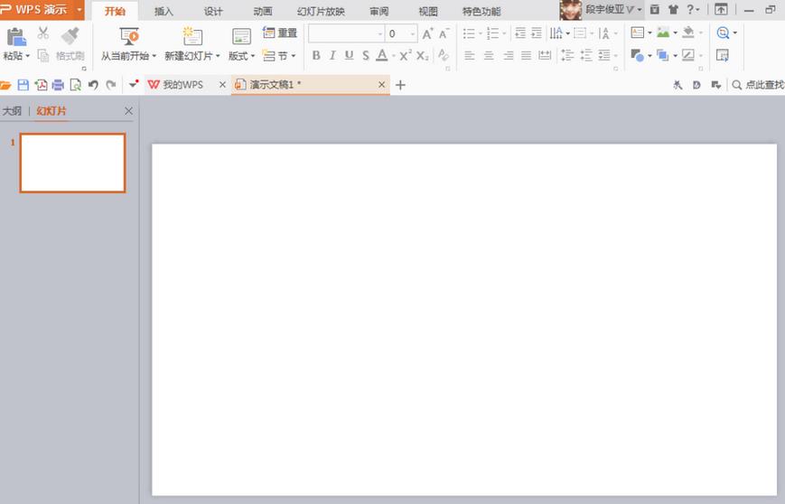Start slideshow from current slide icon
This screenshot has width=785, height=504.
pos(129,36)
